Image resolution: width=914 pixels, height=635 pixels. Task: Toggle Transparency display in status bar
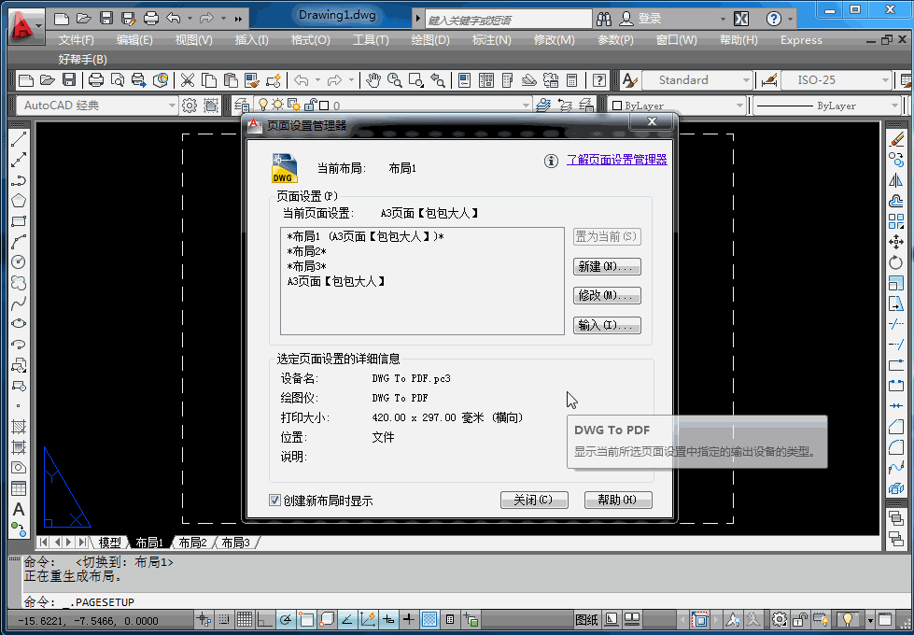pos(429,619)
